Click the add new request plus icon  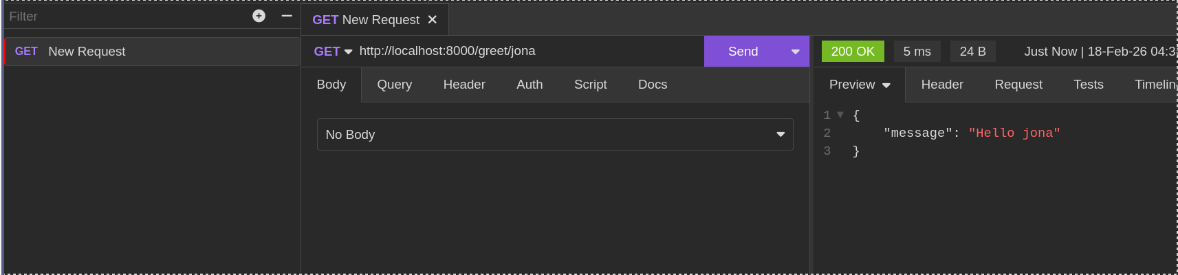[x=259, y=16]
